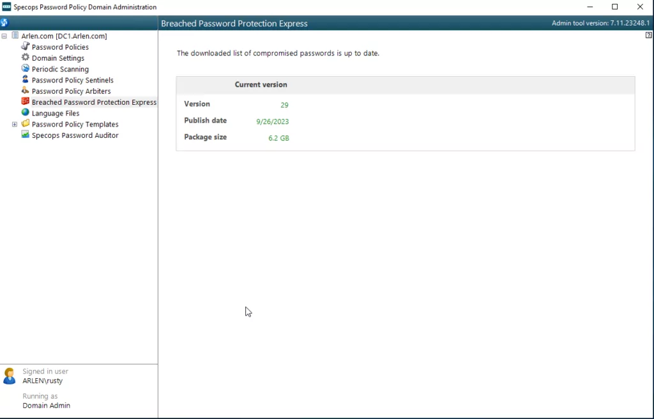Click the Domain Admin running-as text
Viewport: 654px width, 419px height.
click(46, 405)
